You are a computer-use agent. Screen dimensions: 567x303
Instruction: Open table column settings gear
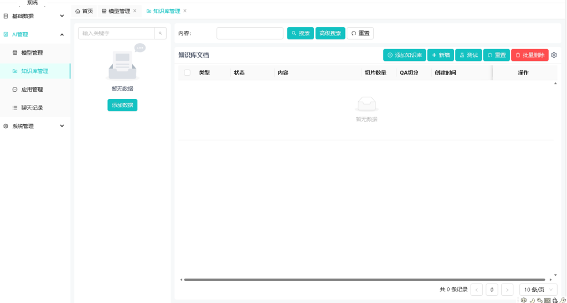[x=554, y=55]
